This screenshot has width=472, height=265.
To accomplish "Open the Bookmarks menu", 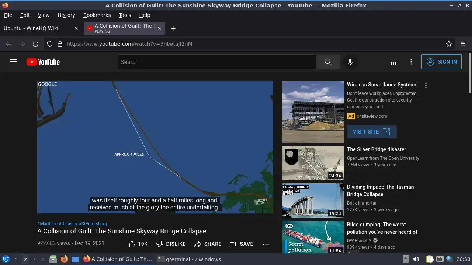I will [97, 15].
